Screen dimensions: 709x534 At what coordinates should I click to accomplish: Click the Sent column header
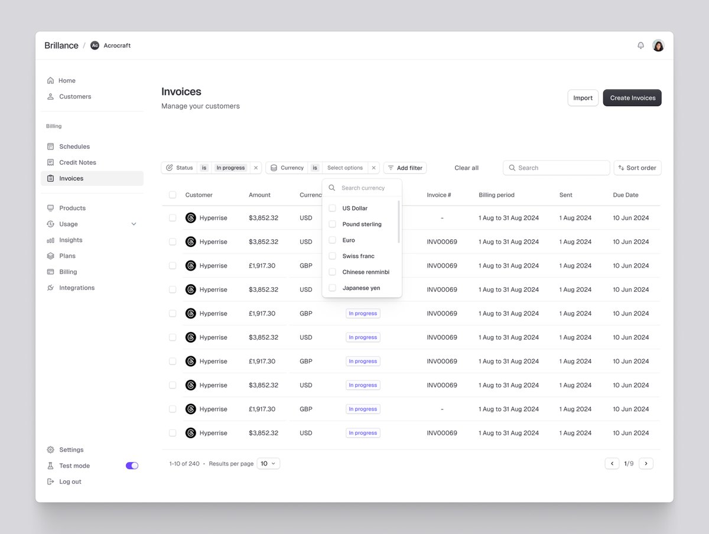tap(566, 195)
